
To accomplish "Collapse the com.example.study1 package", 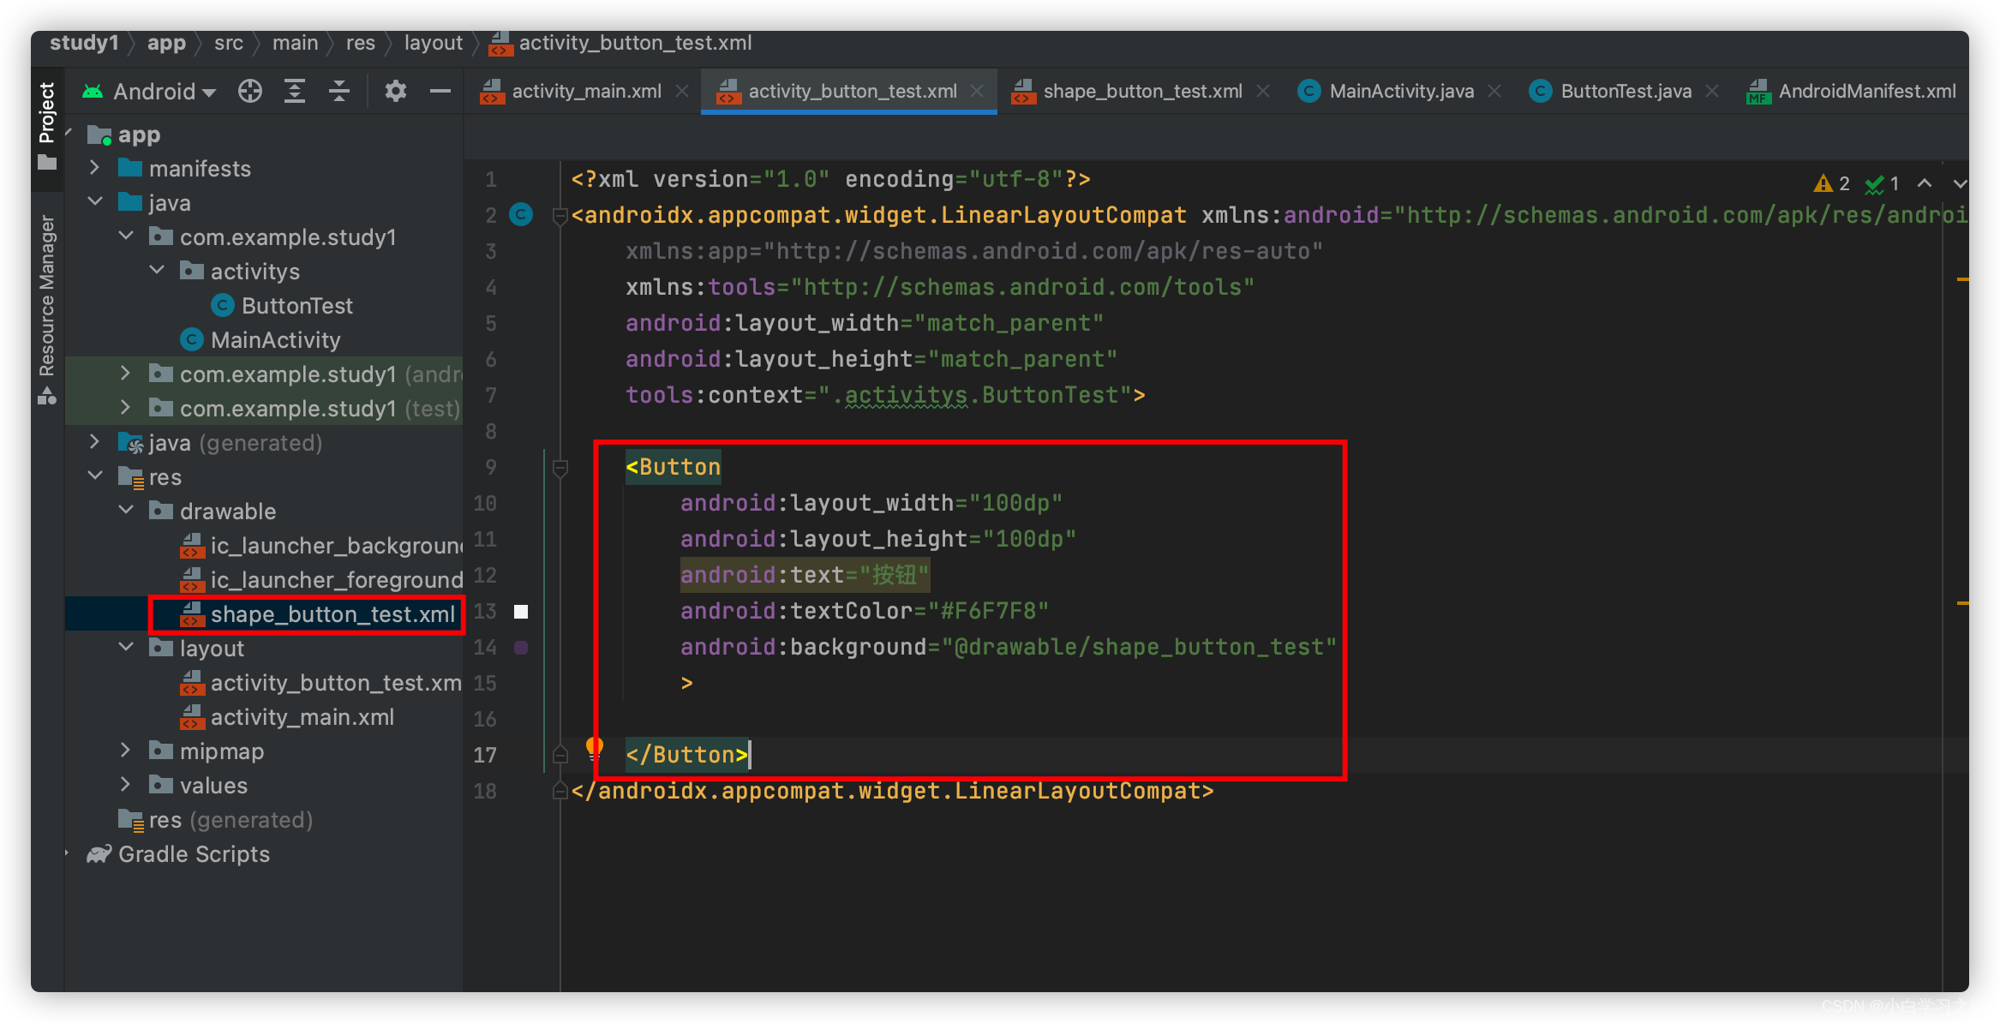I will pyautogui.click(x=126, y=236).
